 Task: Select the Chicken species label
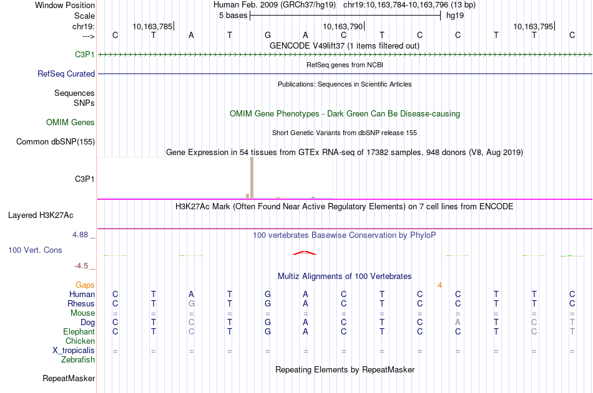tap(80, 341)
